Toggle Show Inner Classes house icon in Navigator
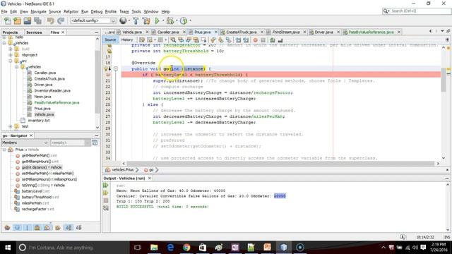 (x=47, y=227)
